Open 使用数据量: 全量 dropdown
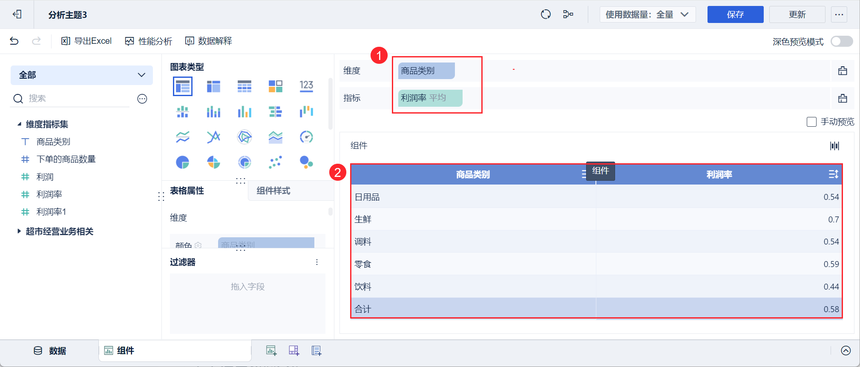Viewport: 860px width, 367px height. (647, 14)
